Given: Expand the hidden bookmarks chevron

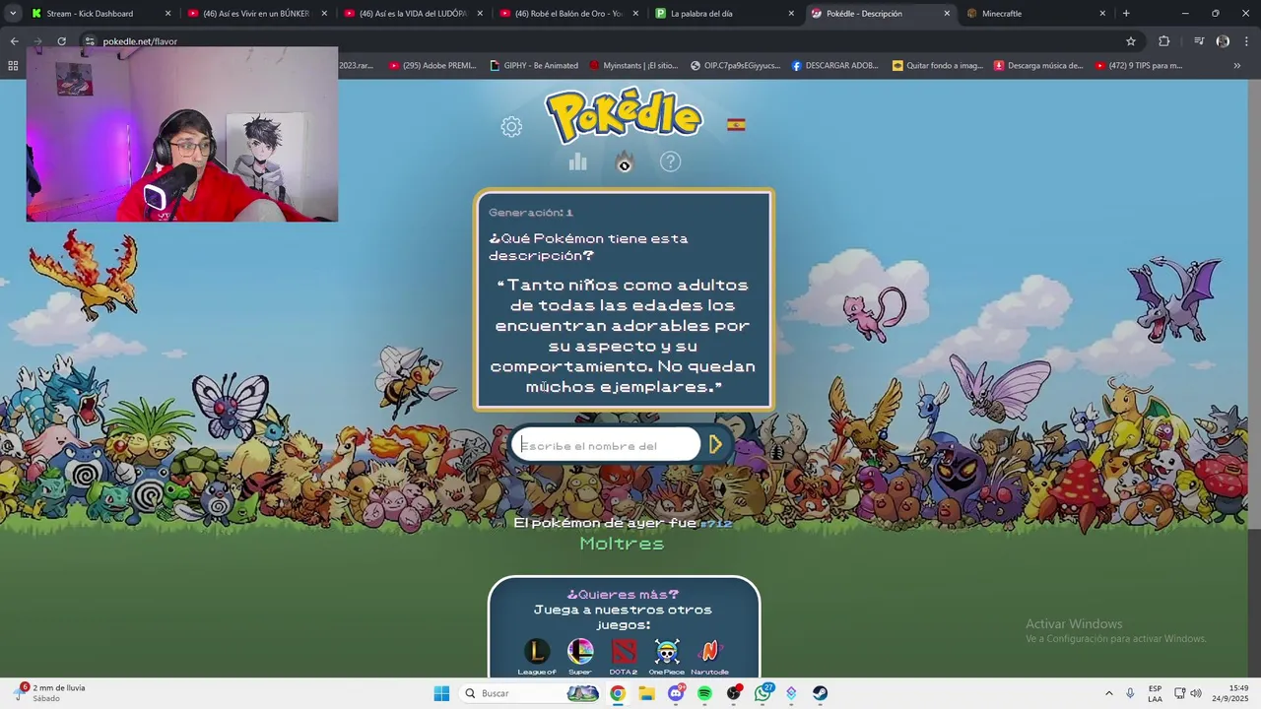Looking at the screenshot, I should (1237, 66).
